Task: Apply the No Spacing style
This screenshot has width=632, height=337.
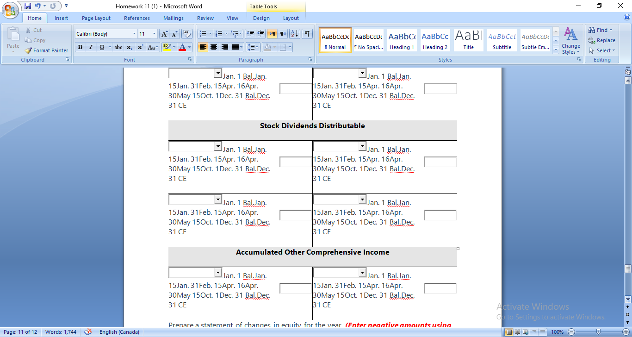Action: pos(368,40)
